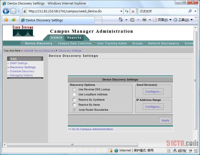Open the Device Discovery navigation item
Image resolution: width=200 pixels, height=155 pixels.
[39, 43]
